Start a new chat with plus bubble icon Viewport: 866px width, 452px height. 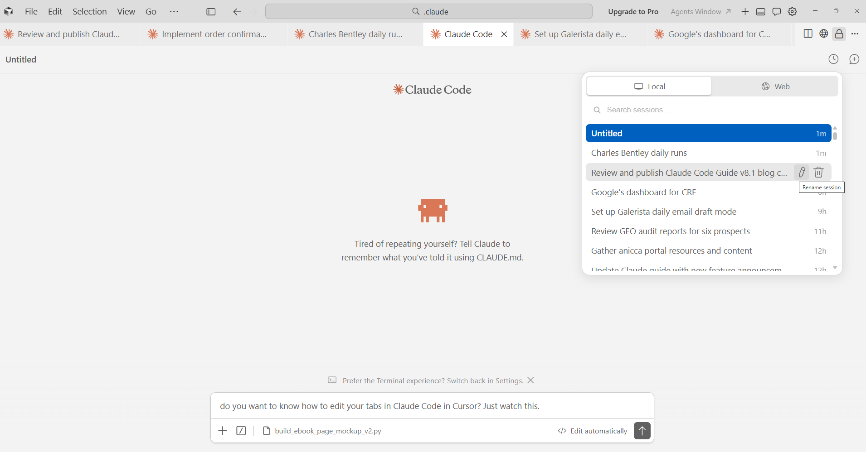[854, 59]
